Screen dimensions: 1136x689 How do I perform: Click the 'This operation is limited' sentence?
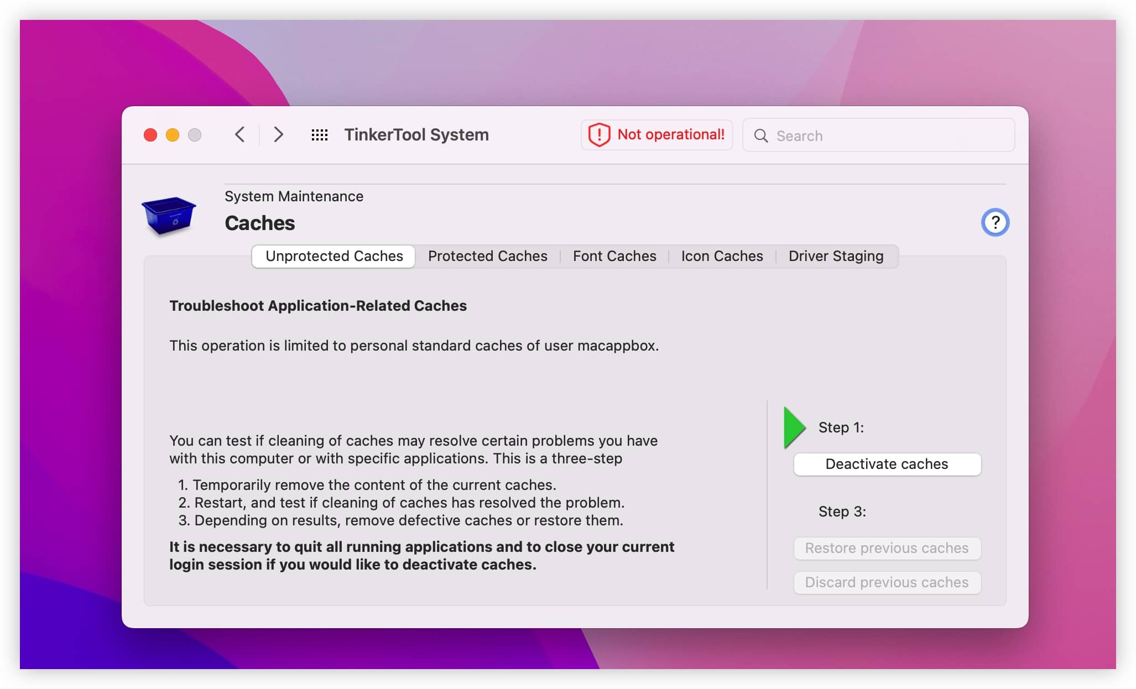(x=414, y=346)
